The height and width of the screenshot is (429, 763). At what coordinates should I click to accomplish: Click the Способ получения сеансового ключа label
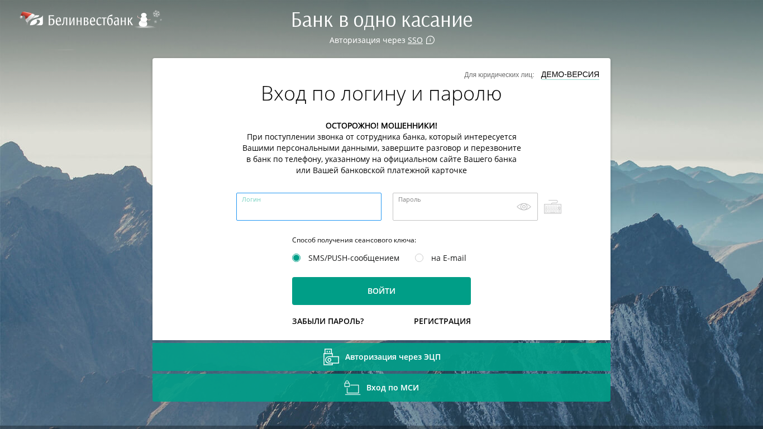coord(354,240)
